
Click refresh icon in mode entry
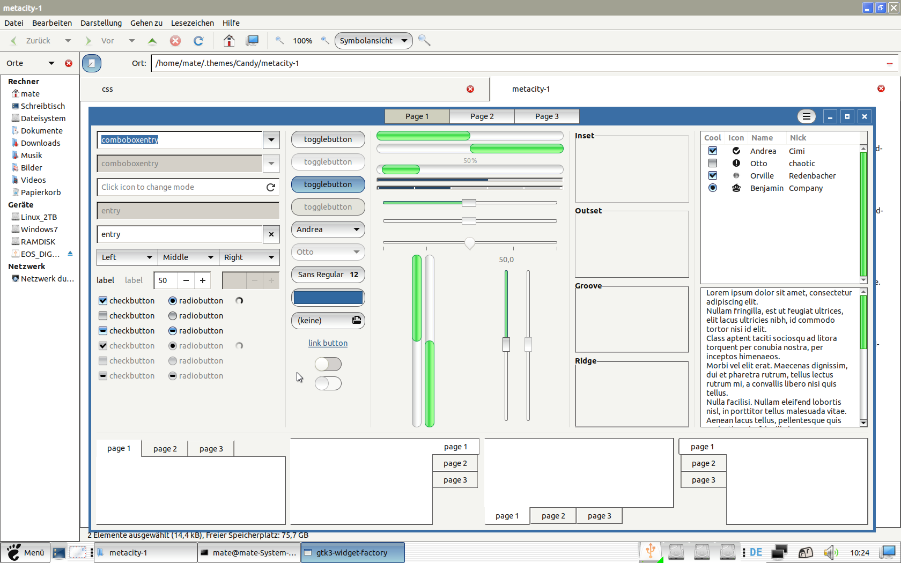click(x=271, y=187)
